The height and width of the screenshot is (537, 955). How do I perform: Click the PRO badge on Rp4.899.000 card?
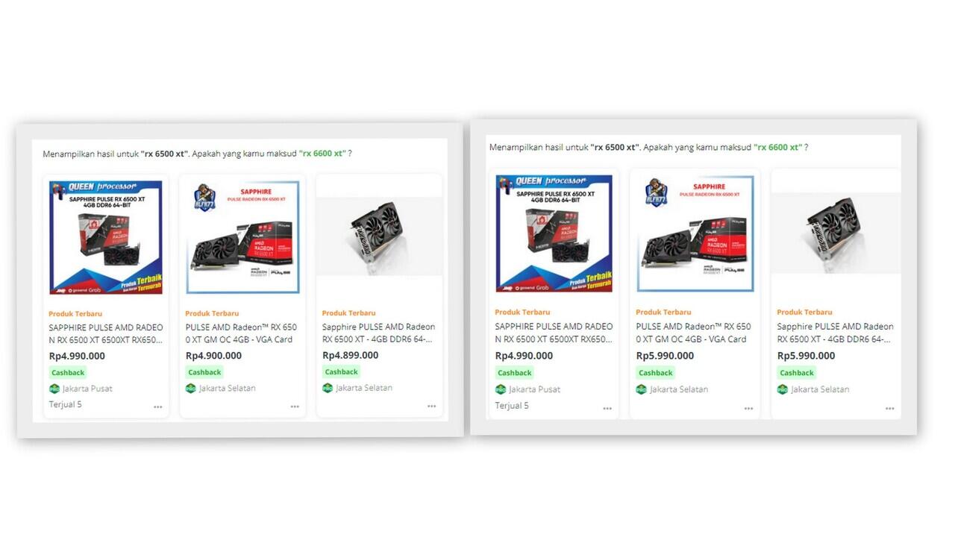[x=328, y=388]
